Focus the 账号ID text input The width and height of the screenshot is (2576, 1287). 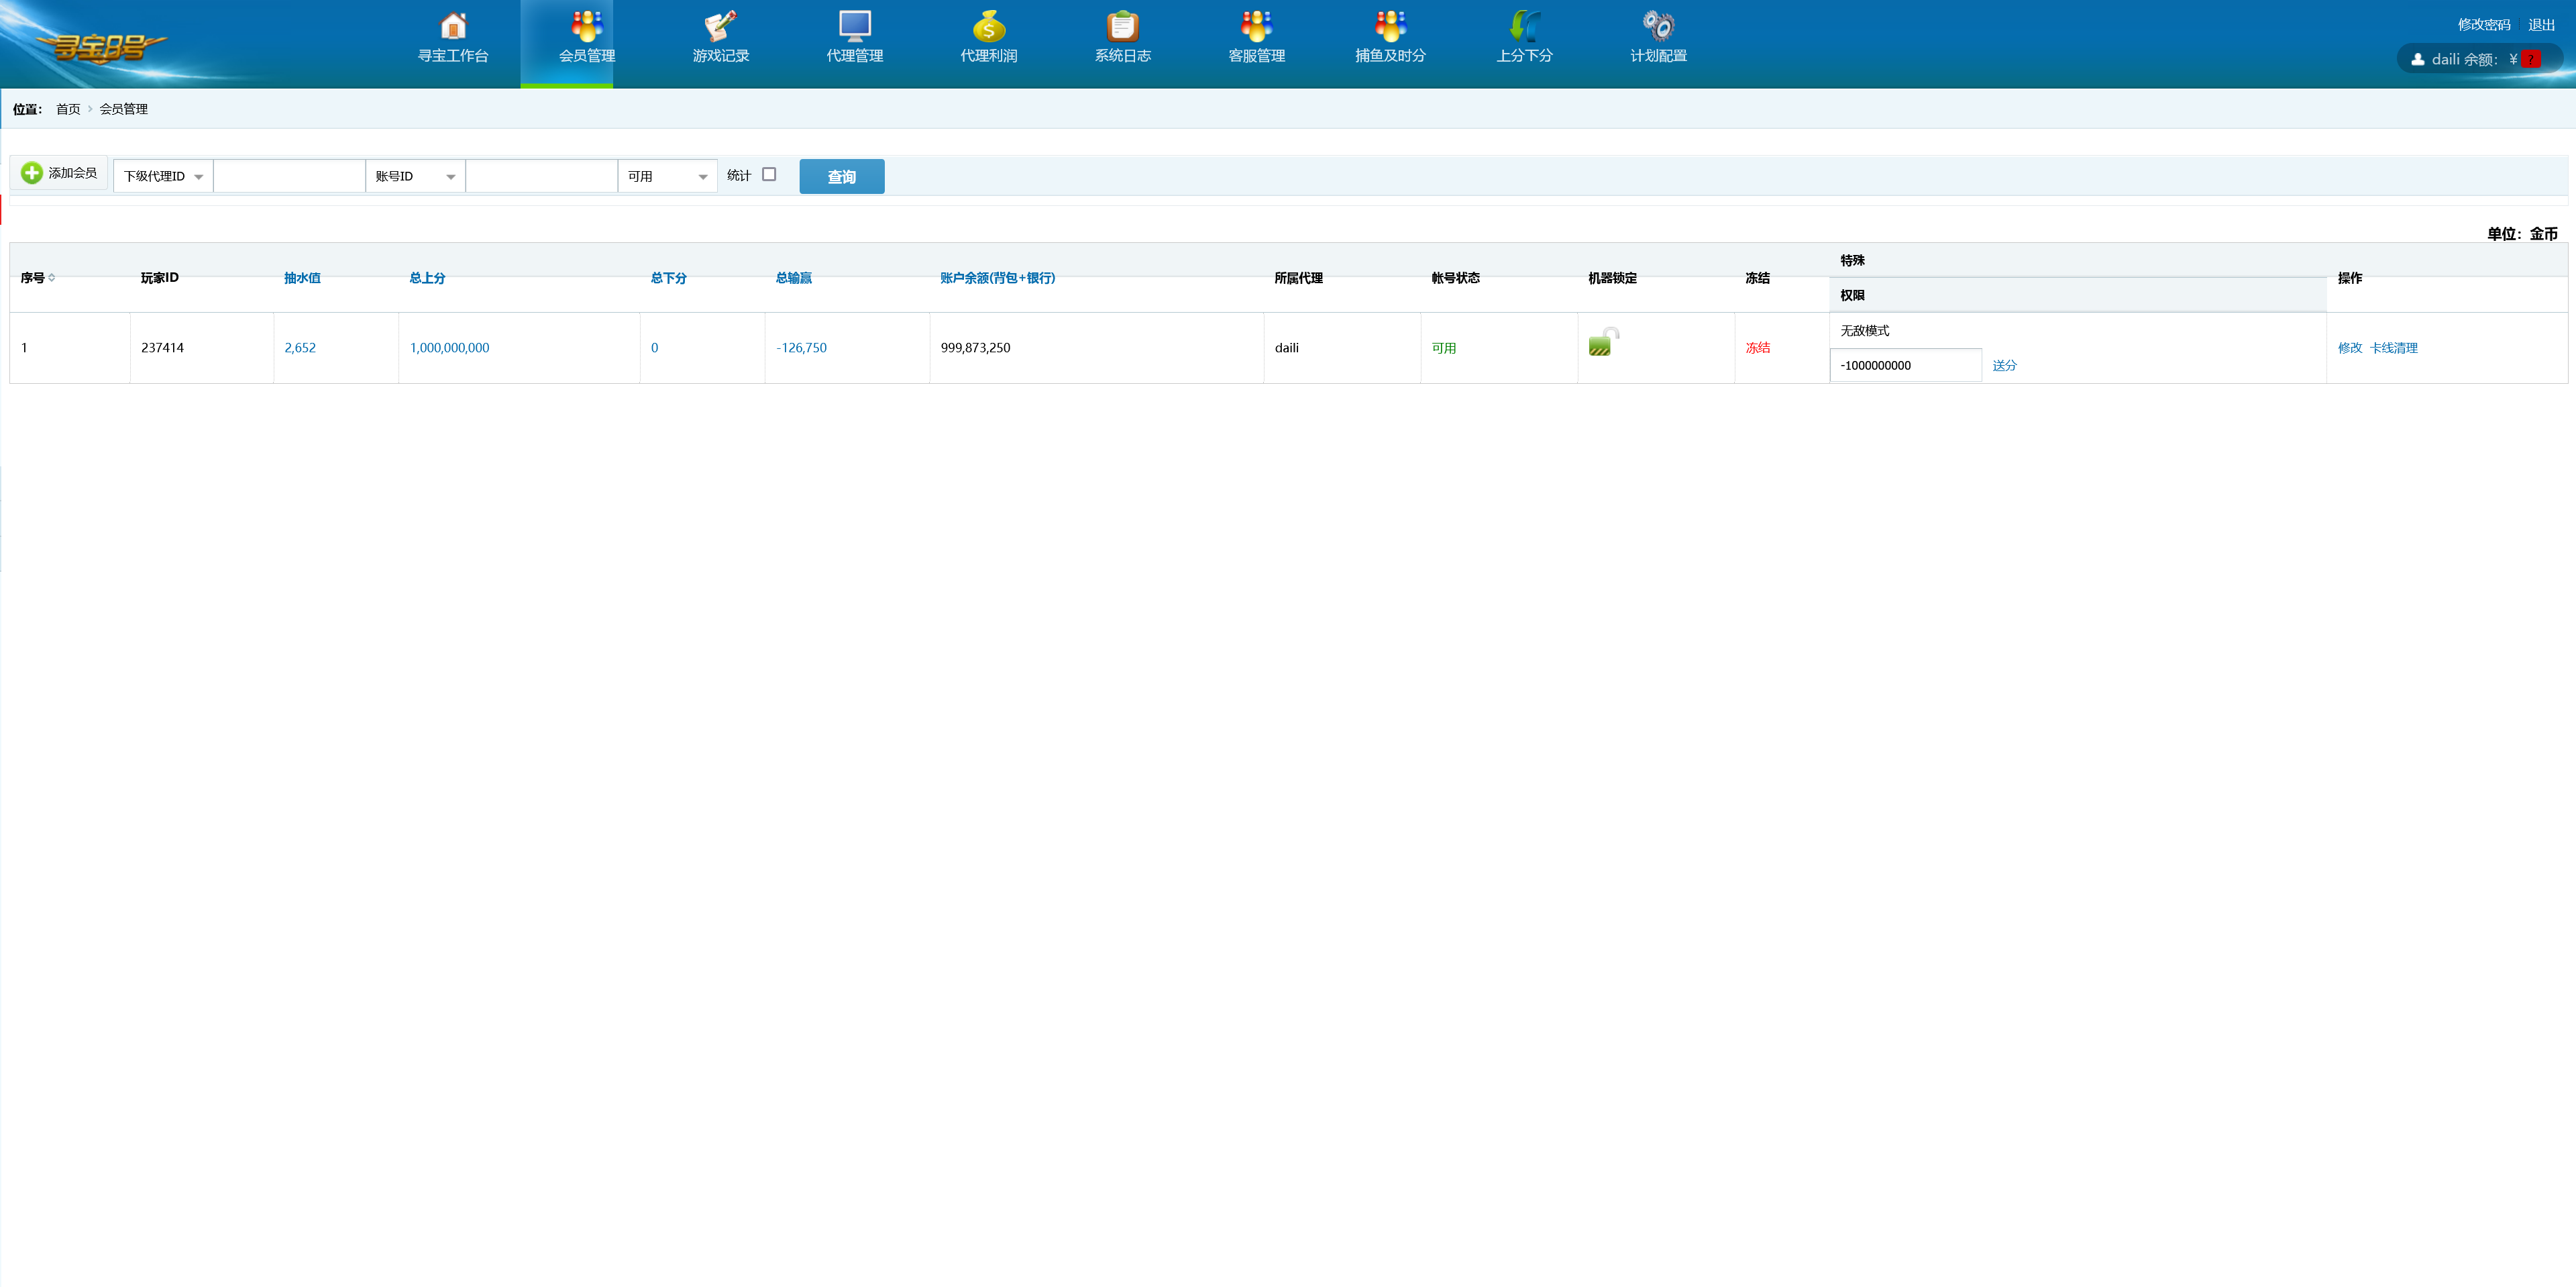pyautogui.click(x=542, y=176)
